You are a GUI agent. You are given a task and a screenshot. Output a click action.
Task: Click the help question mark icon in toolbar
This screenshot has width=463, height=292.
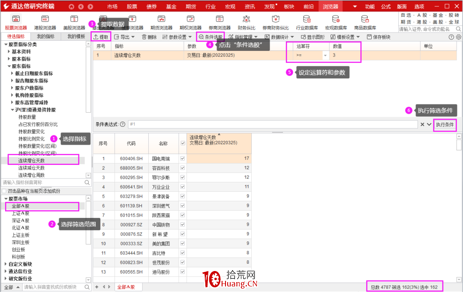[x=451, y=37]
